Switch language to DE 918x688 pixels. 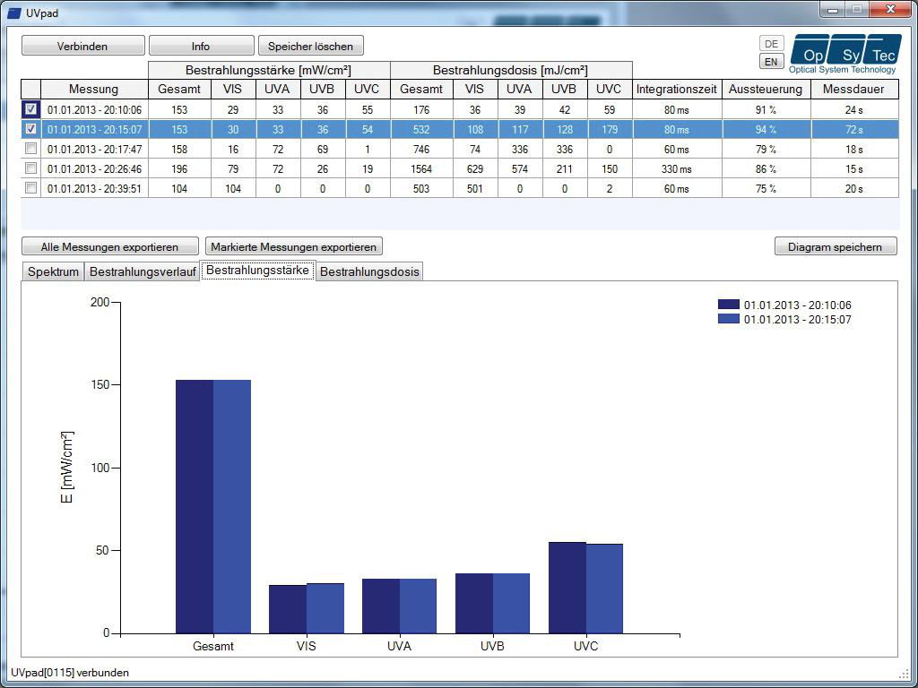[x=772, y=44]
